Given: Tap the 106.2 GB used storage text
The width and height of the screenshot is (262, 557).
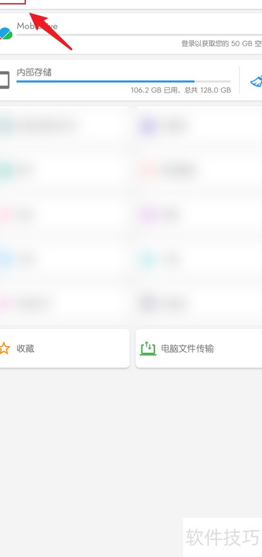Looking at the screenshot, I should point(181,90).
